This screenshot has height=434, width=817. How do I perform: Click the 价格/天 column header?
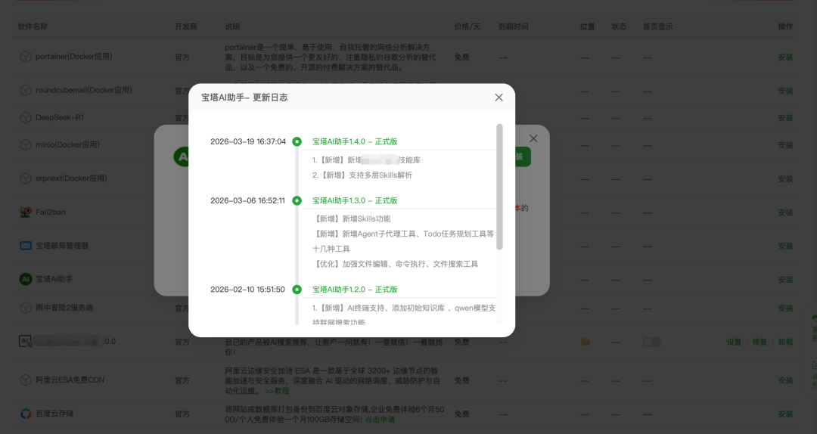468,26
